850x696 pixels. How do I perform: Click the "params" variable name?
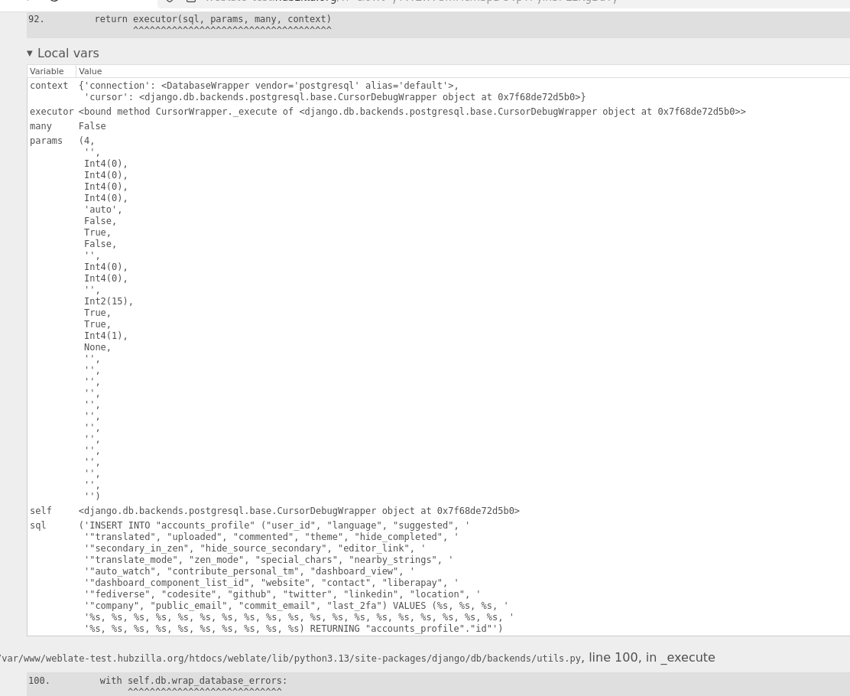(x=46, y=141)
